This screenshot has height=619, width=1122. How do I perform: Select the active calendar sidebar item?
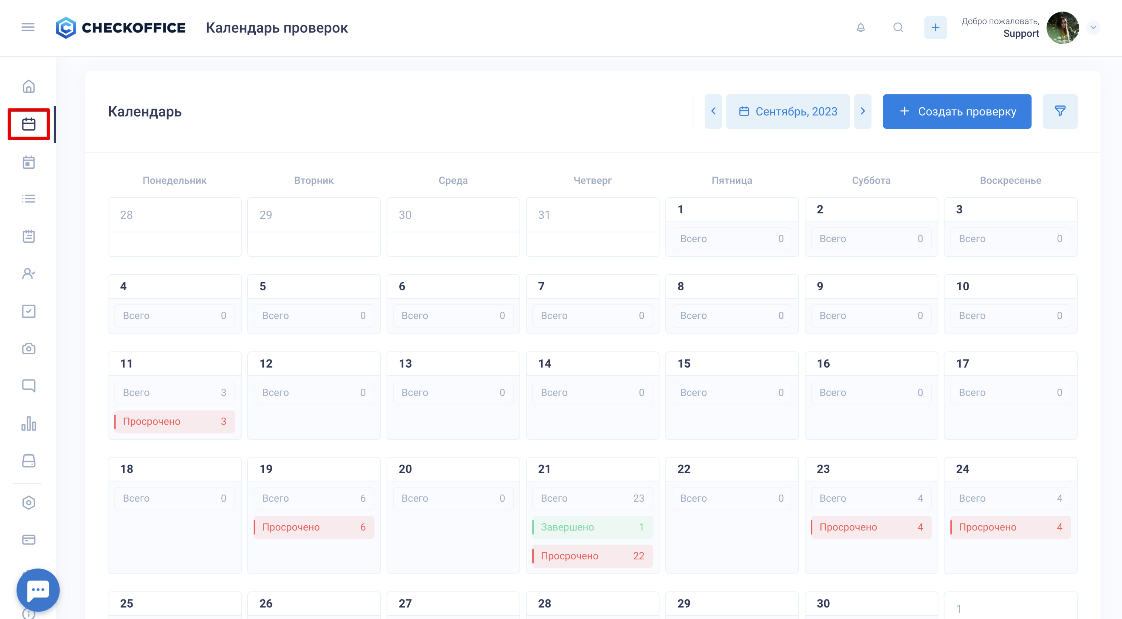click(x=29, y=124)
